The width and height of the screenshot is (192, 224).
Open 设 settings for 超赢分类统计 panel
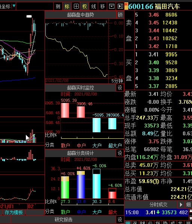[x=120, y=153]
